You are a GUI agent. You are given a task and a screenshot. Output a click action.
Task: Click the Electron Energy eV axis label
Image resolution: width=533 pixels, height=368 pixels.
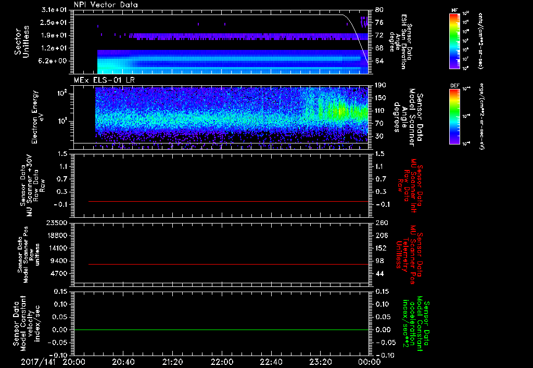(x=36, y=117)
